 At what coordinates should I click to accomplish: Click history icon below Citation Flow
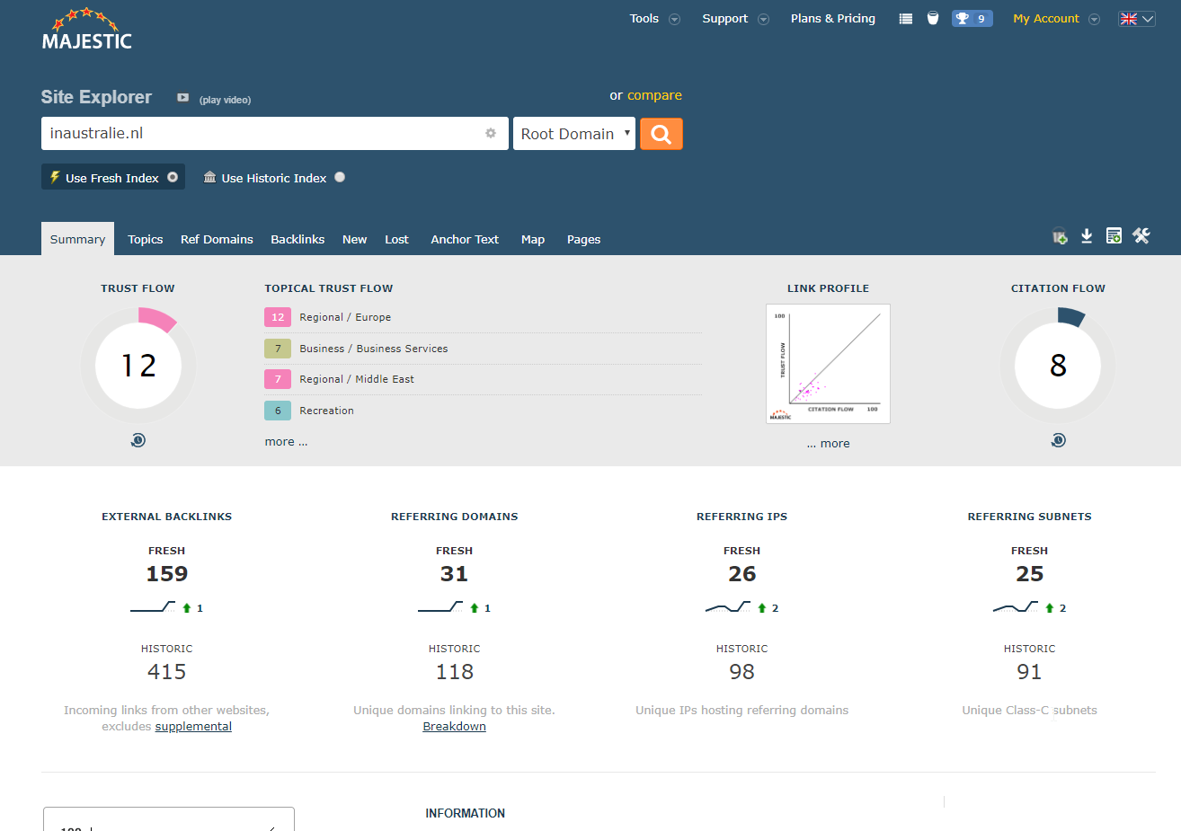pyautogui.click(x=1059, y=440)
